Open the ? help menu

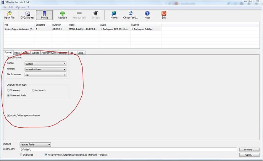click(28, 7)
